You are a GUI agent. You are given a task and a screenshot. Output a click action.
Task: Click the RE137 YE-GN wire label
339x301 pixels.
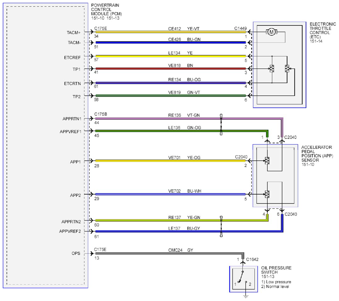tap(184, 217)
